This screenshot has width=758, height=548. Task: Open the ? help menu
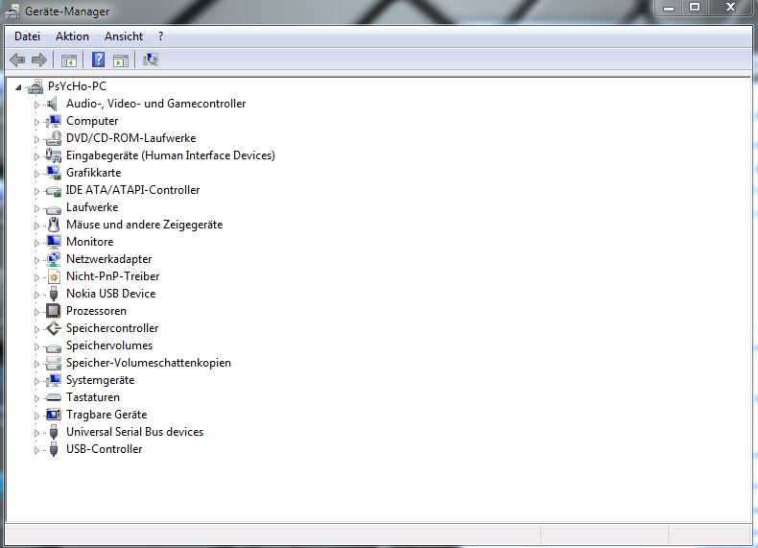click(x=160, y=36)
